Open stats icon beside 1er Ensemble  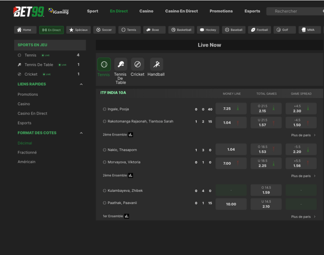click(127, 216)
